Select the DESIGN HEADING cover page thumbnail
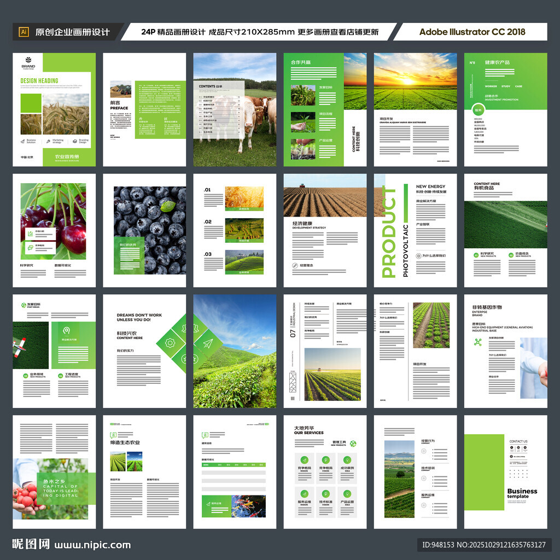This screenshot has width=560, height=560. point(54,109)
